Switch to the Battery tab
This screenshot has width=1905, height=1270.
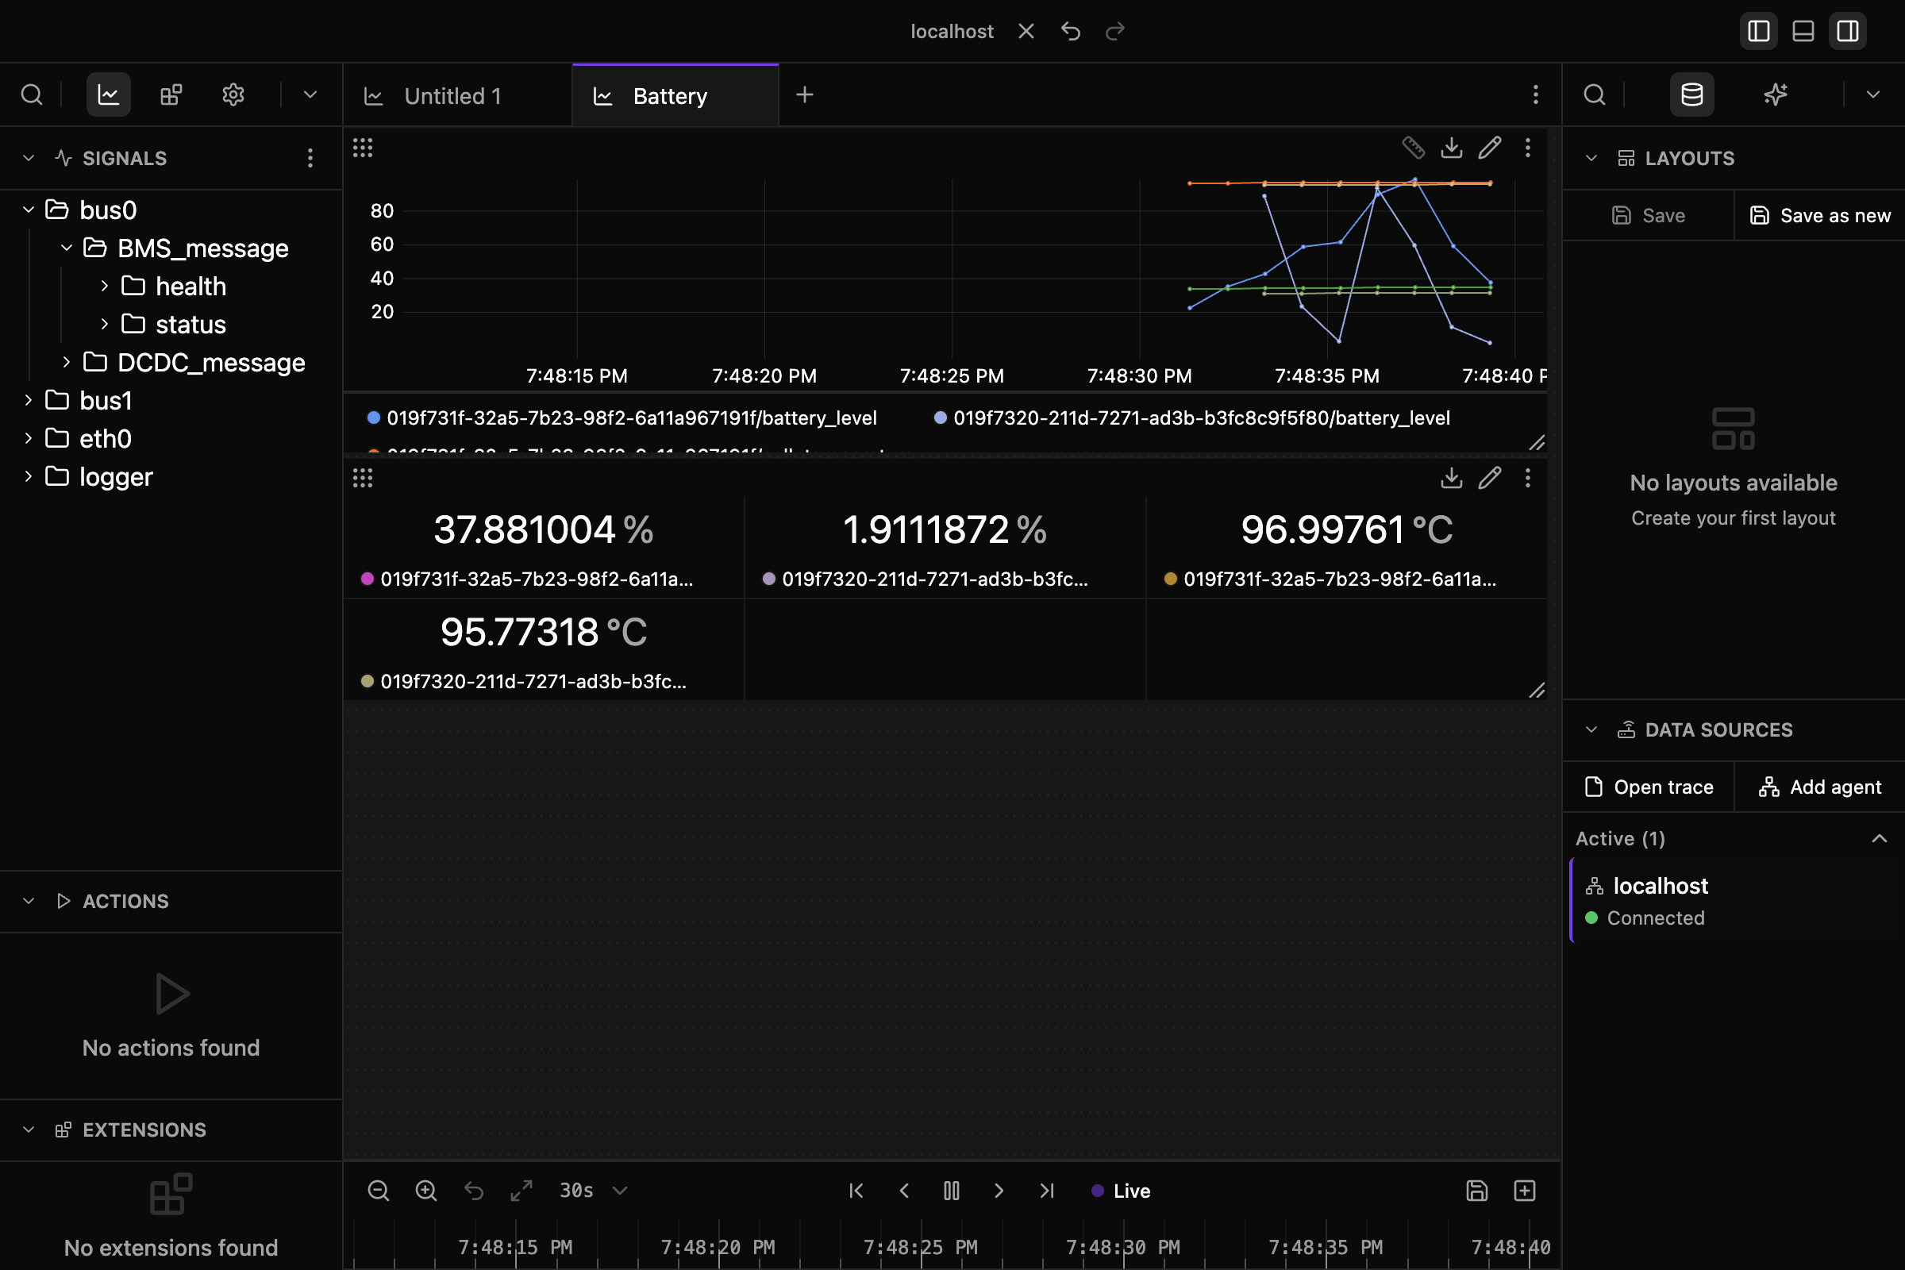675,95
